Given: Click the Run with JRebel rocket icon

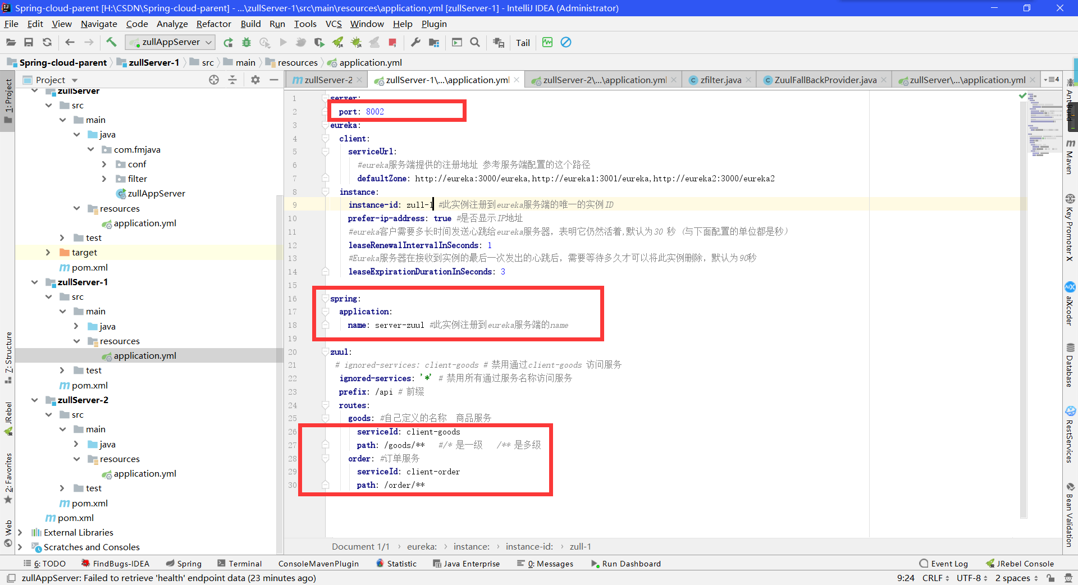Looking at the screenshot, I should 337,42.
